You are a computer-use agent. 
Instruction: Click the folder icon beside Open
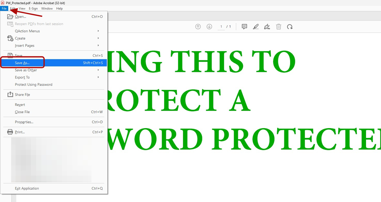tap(10, 17)
